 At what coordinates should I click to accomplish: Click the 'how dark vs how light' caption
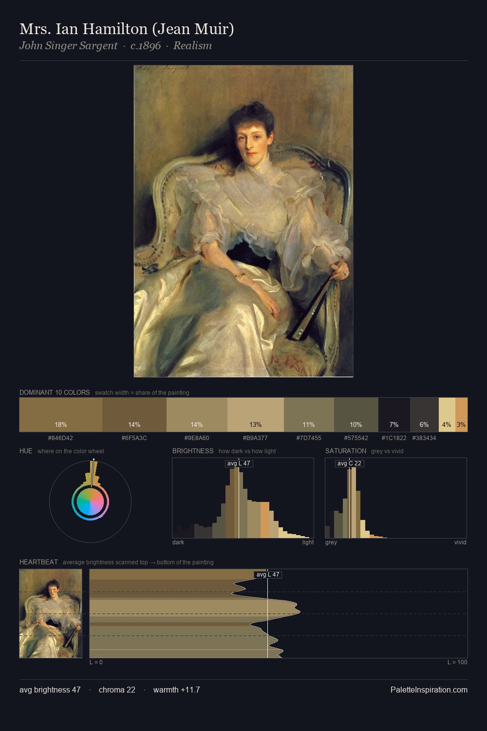(x=247, y=451)
